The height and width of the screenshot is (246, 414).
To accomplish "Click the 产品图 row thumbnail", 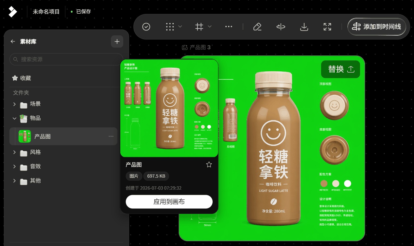I will [x=25, y=136].
